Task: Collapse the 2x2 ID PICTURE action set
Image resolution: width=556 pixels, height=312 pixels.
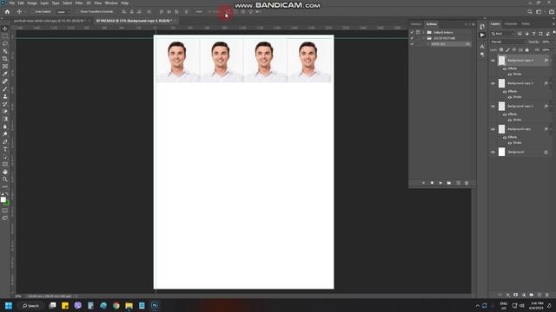Action: coord(424,38)
